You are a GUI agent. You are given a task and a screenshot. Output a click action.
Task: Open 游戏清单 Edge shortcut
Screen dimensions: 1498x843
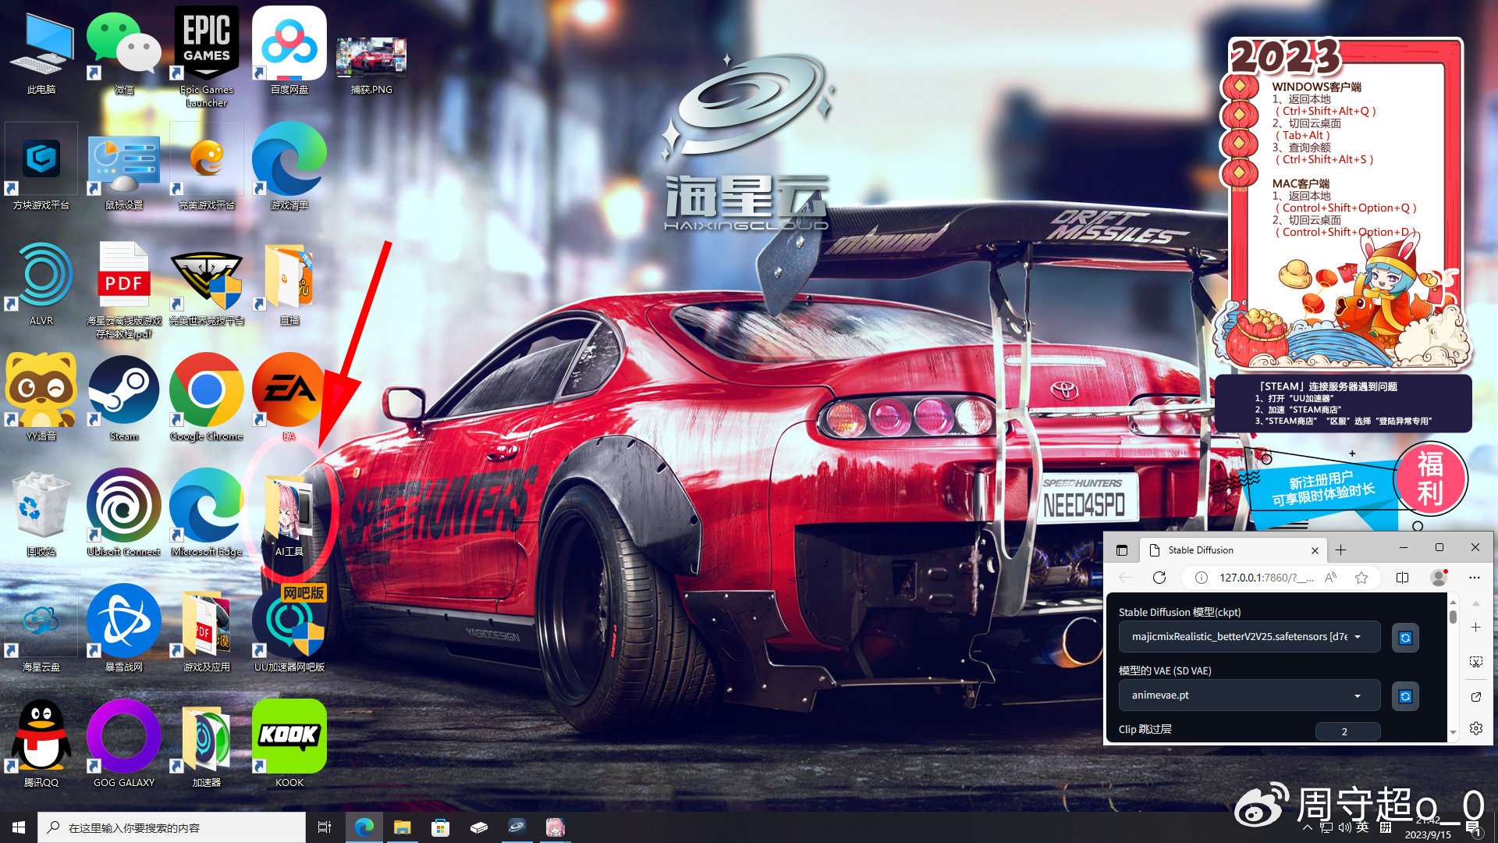point(289,167)
